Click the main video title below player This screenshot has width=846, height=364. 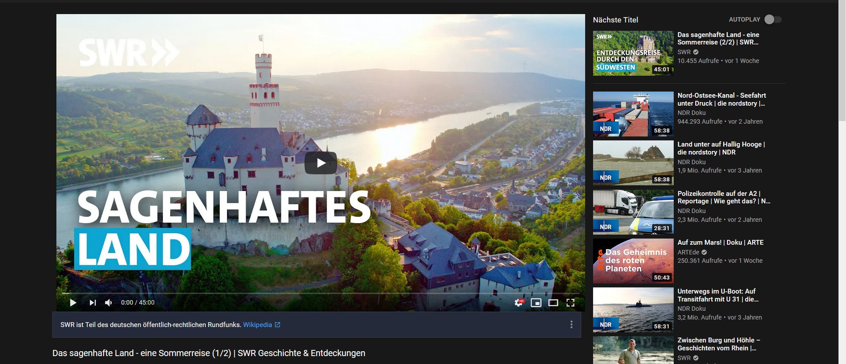(x=209, y=353)
